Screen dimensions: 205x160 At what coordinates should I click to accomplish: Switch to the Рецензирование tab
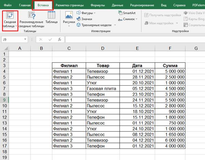click(142, 5)
